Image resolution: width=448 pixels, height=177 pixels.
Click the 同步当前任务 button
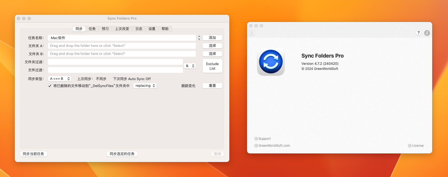[33, 154]
